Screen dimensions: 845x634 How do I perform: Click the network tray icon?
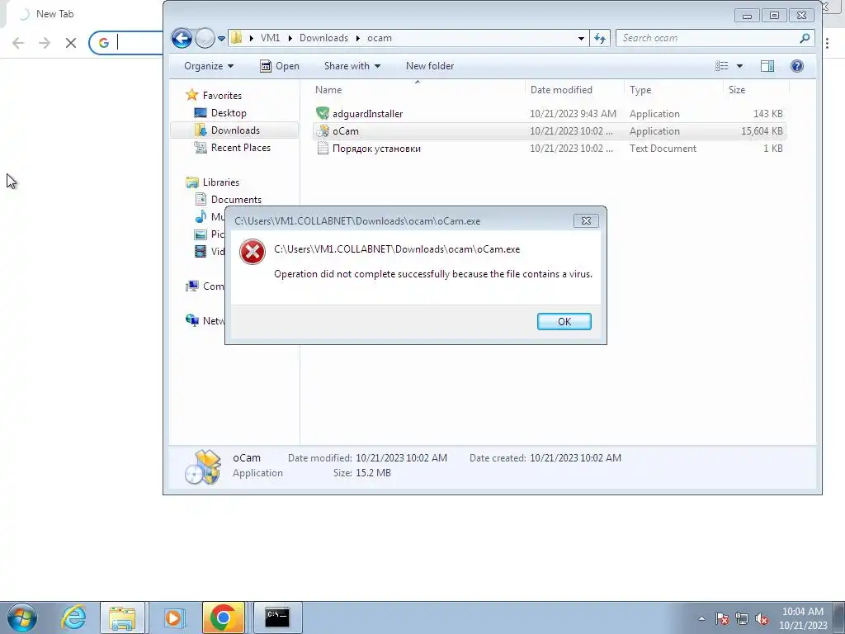pos(742,619)
